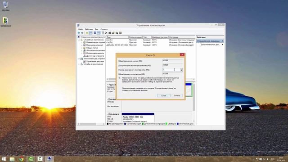Click the Сжать button in the dialog
The width and height of the screenshot is (288, 162).
coord(164,95)
